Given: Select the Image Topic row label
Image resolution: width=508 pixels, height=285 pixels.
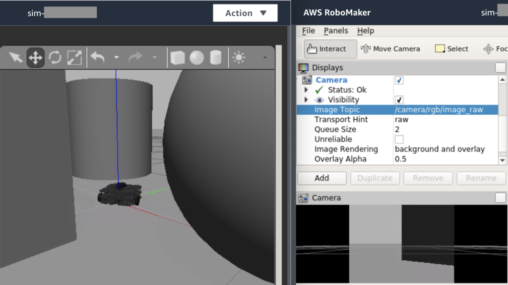Looking at the screenshot, I should click(337, 110).
